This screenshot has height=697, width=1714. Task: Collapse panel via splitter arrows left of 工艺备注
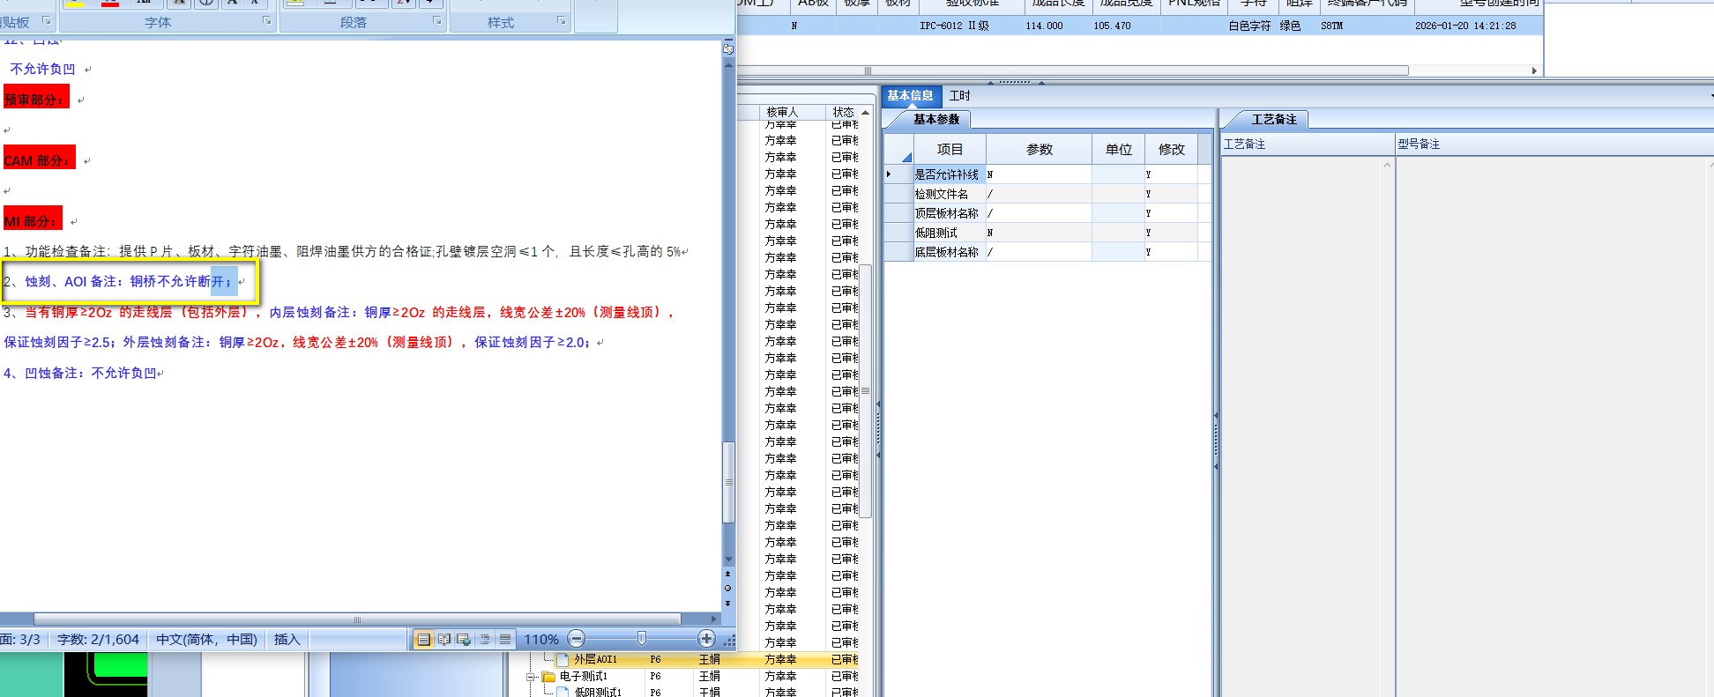(x=1216, y=441)
